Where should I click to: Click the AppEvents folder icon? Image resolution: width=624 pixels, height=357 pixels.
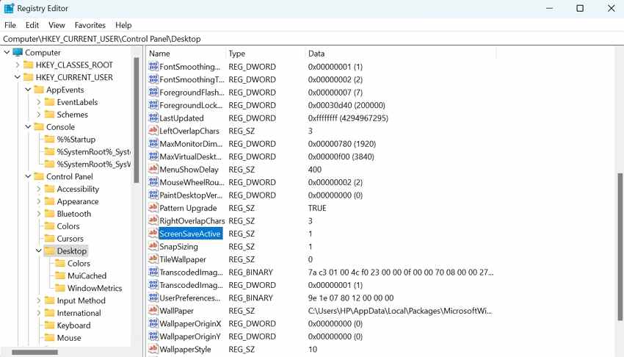[x=39, y=90]
